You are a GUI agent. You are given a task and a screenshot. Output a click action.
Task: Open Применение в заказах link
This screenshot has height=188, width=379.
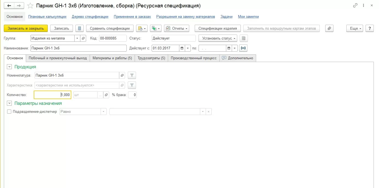pyautogui.click(x=132, y=17)
